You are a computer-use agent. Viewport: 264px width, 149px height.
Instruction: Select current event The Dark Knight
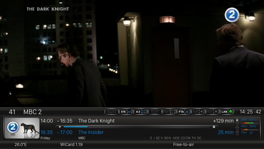[x=96, y=121]
